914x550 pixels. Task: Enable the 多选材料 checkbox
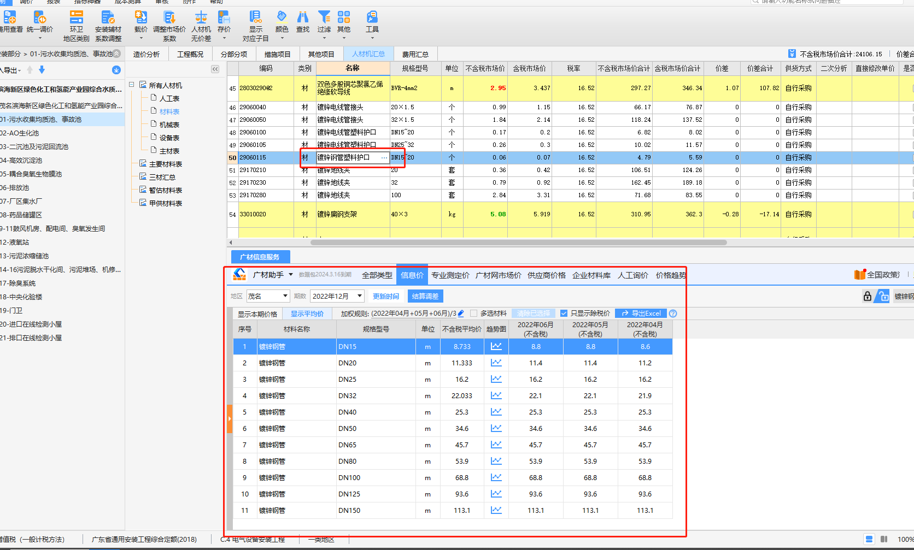click(x=473, y=314)
